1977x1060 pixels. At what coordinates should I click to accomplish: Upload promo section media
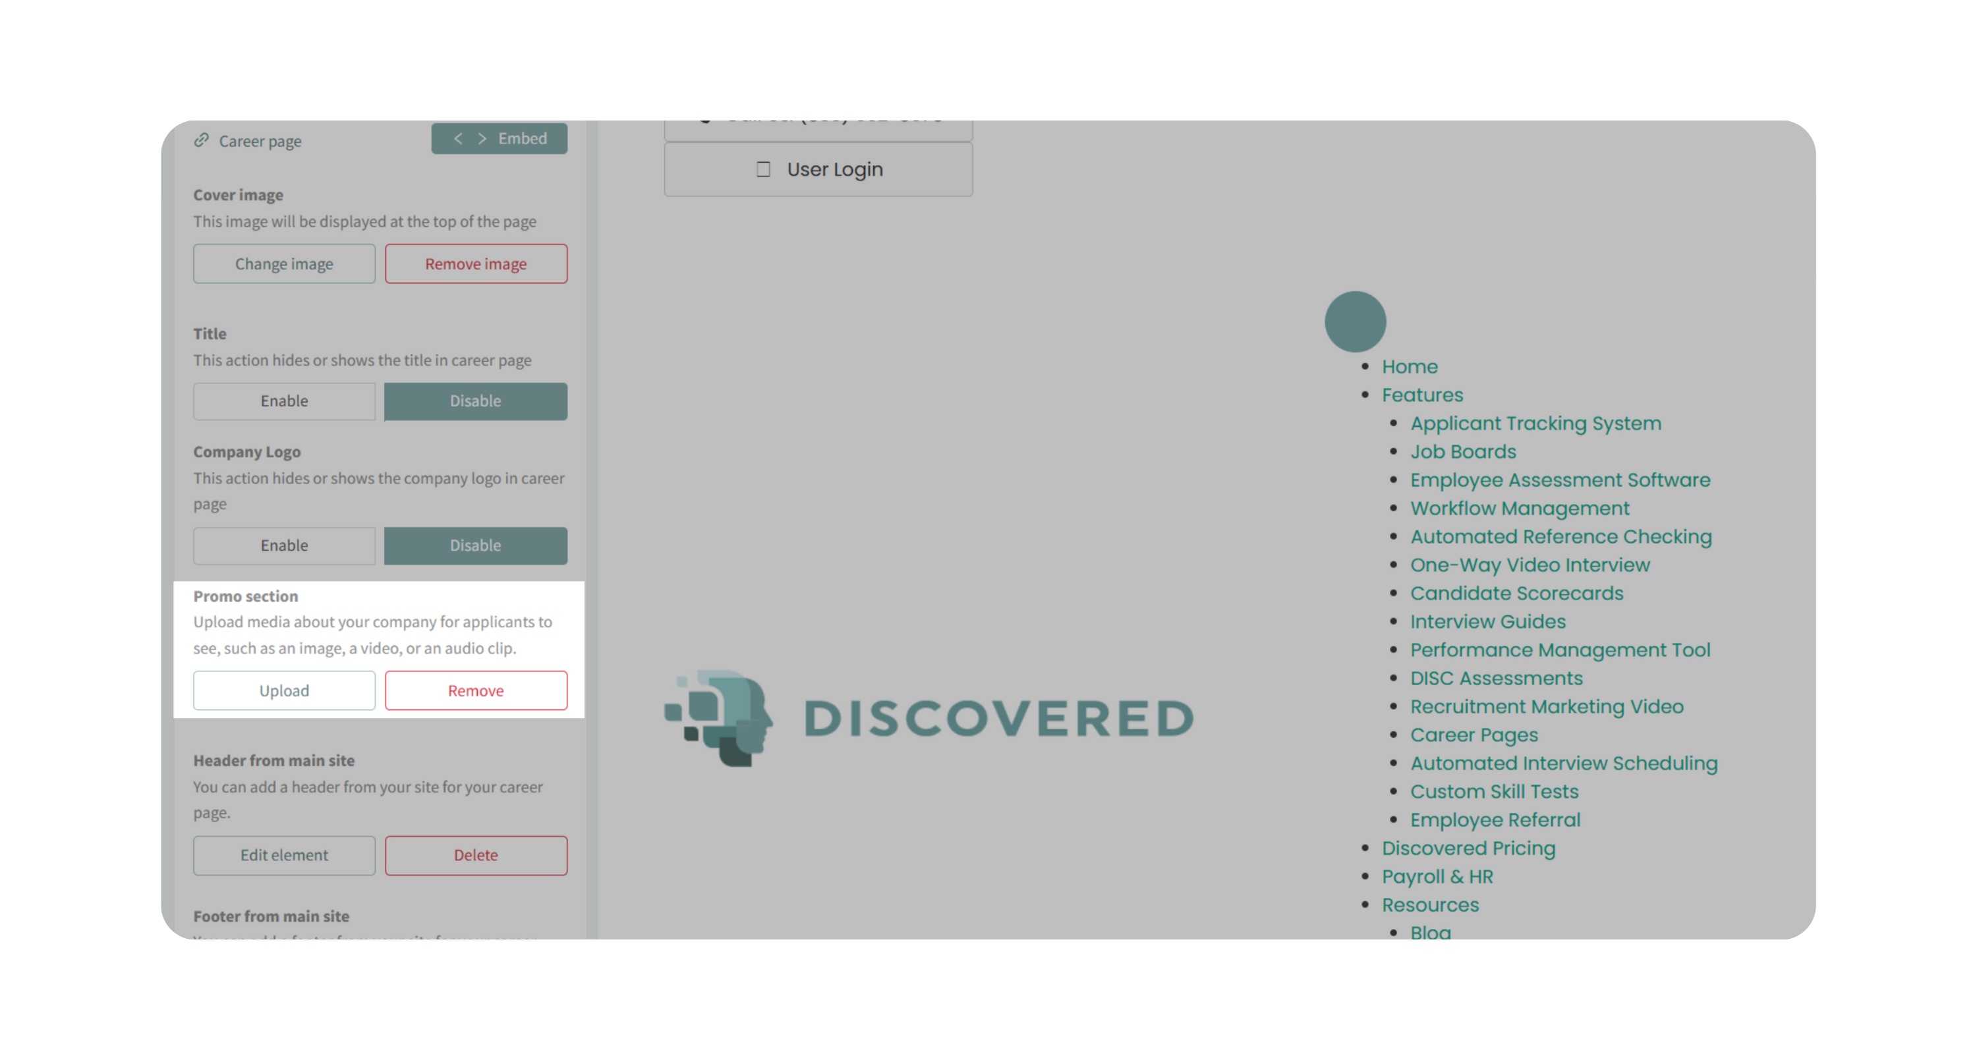pos(284,690)
